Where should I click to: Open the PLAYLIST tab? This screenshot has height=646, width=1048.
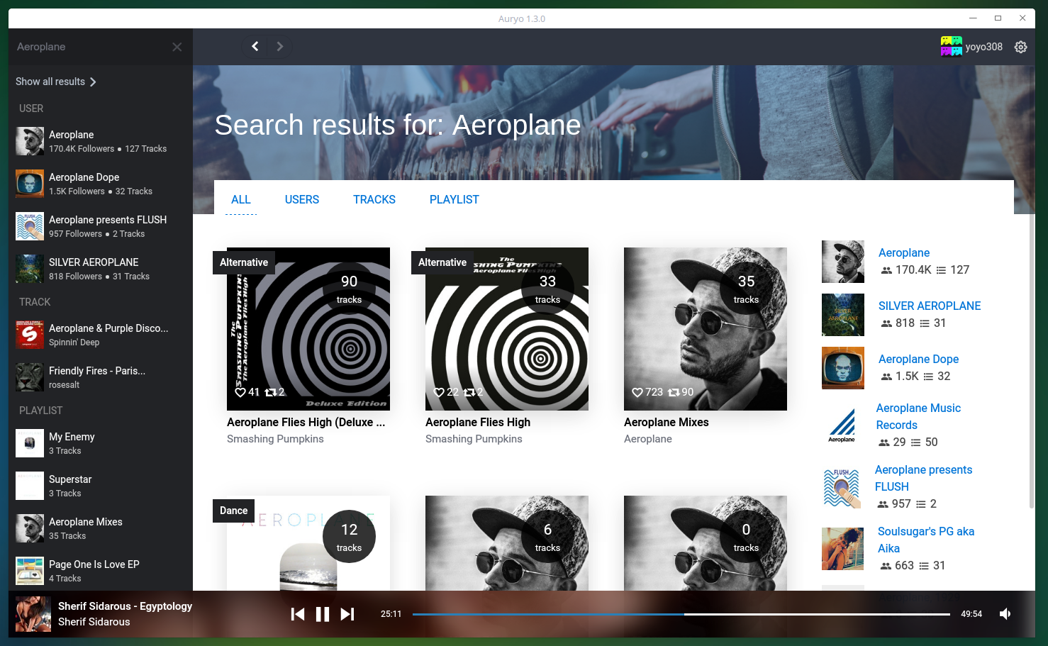454,200
